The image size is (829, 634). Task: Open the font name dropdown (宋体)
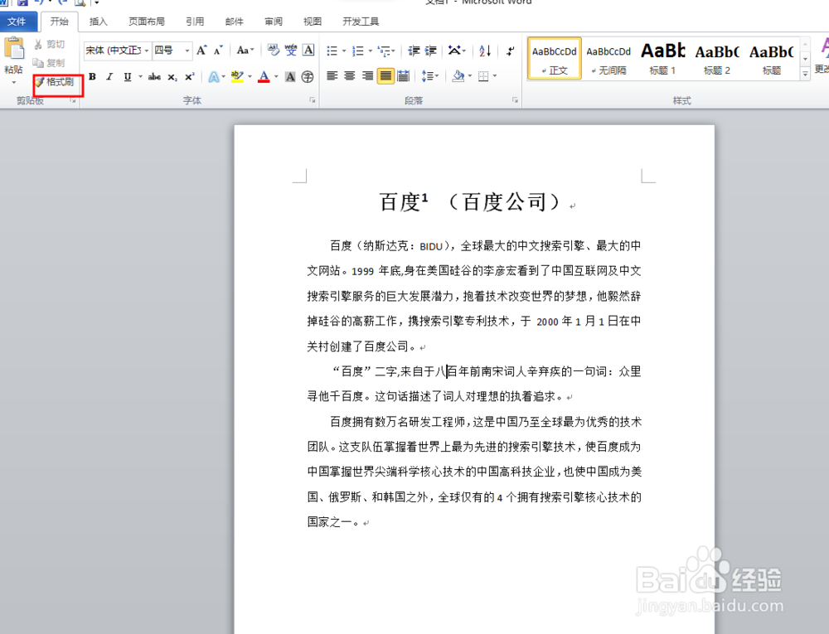[147, 51]
